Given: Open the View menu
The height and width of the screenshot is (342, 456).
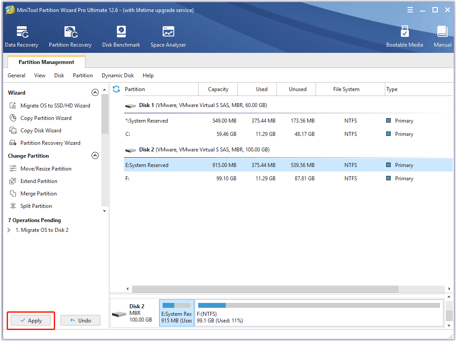Looking at the screenshot, I should pyautogui.click(x=40, y=76).
